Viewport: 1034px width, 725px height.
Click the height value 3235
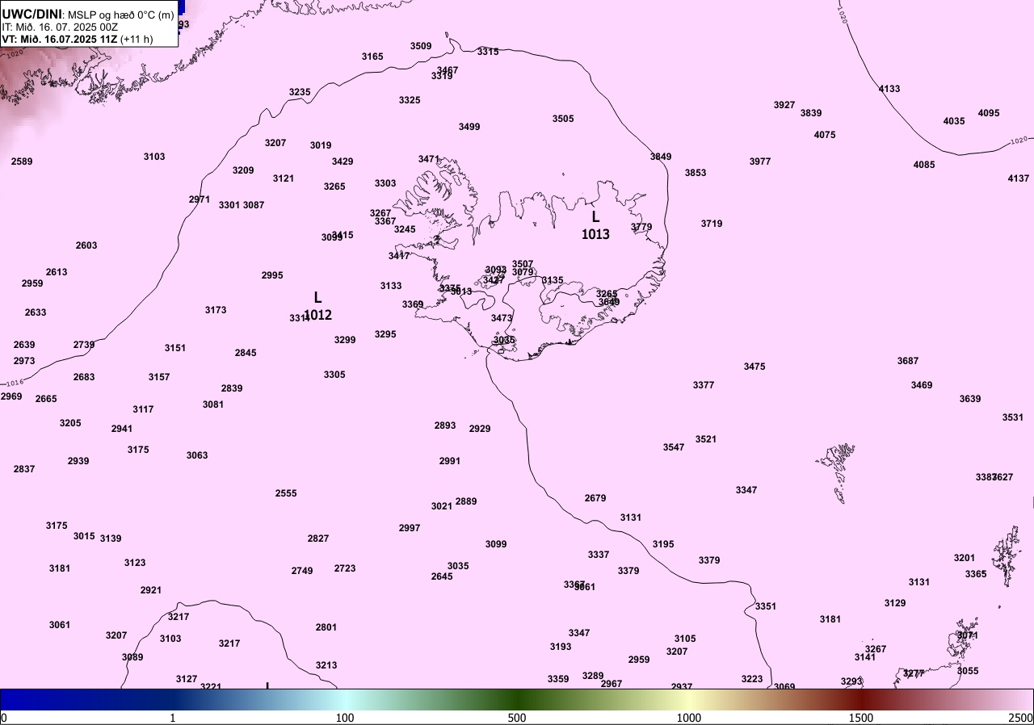coord(300,92)
